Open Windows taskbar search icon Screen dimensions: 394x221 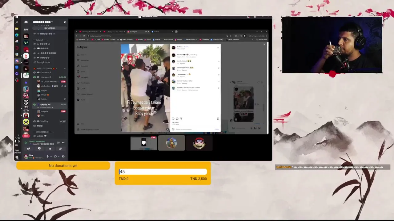(17, 22)
